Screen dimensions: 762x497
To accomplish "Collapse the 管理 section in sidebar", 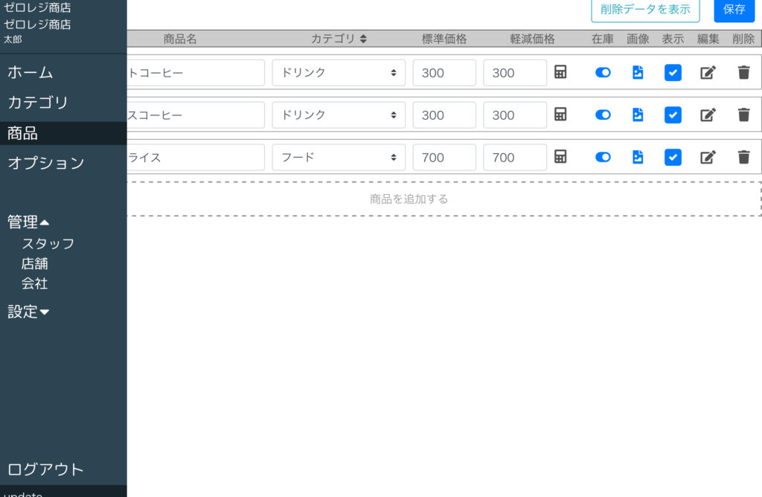I will (x=28, y=222).
